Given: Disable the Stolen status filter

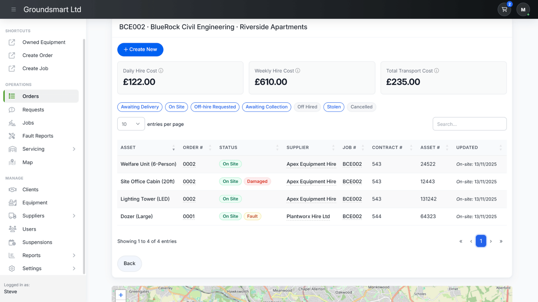Looking at the screenshot, I should click(334, 107).
